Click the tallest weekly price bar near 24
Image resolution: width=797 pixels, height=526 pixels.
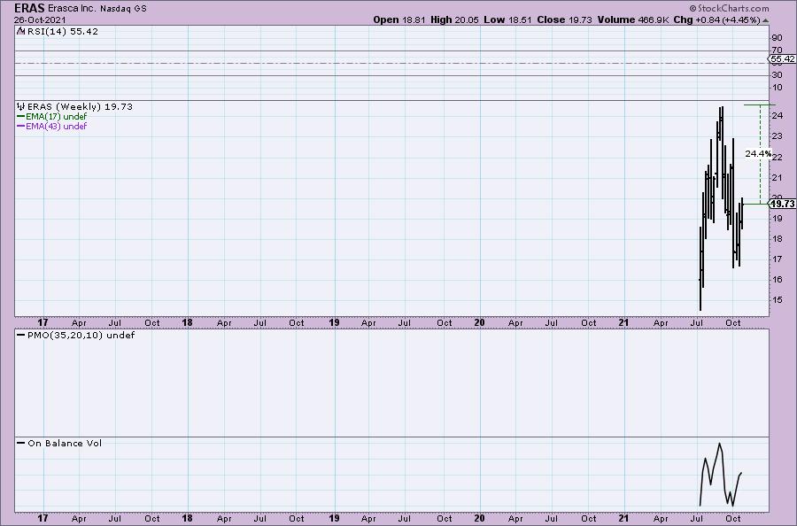pyautogui.click(x=723, y=152)
